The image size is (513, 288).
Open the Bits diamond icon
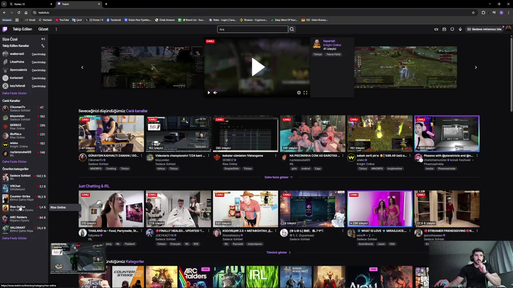pos(460,29)
